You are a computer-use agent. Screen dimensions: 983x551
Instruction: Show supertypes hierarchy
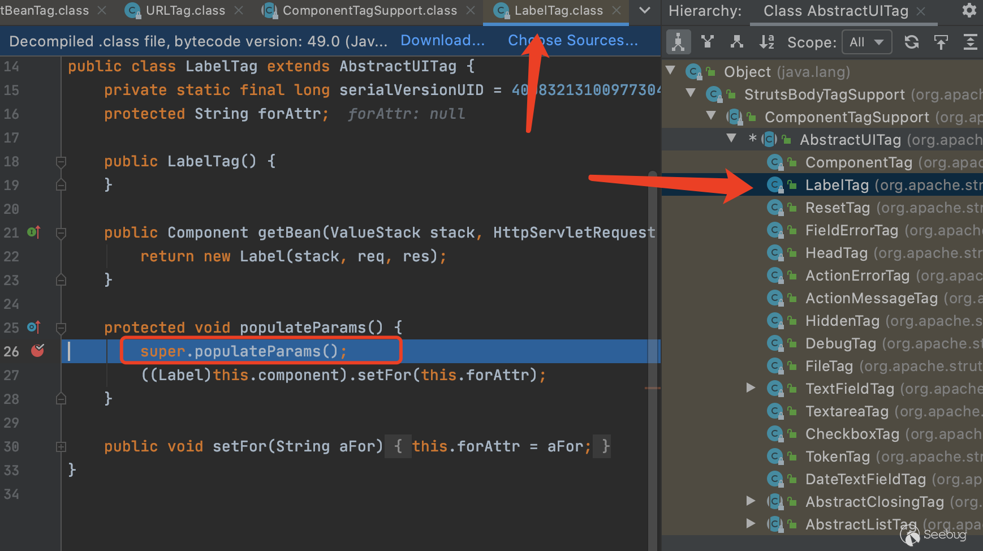[x=708, y=42]
